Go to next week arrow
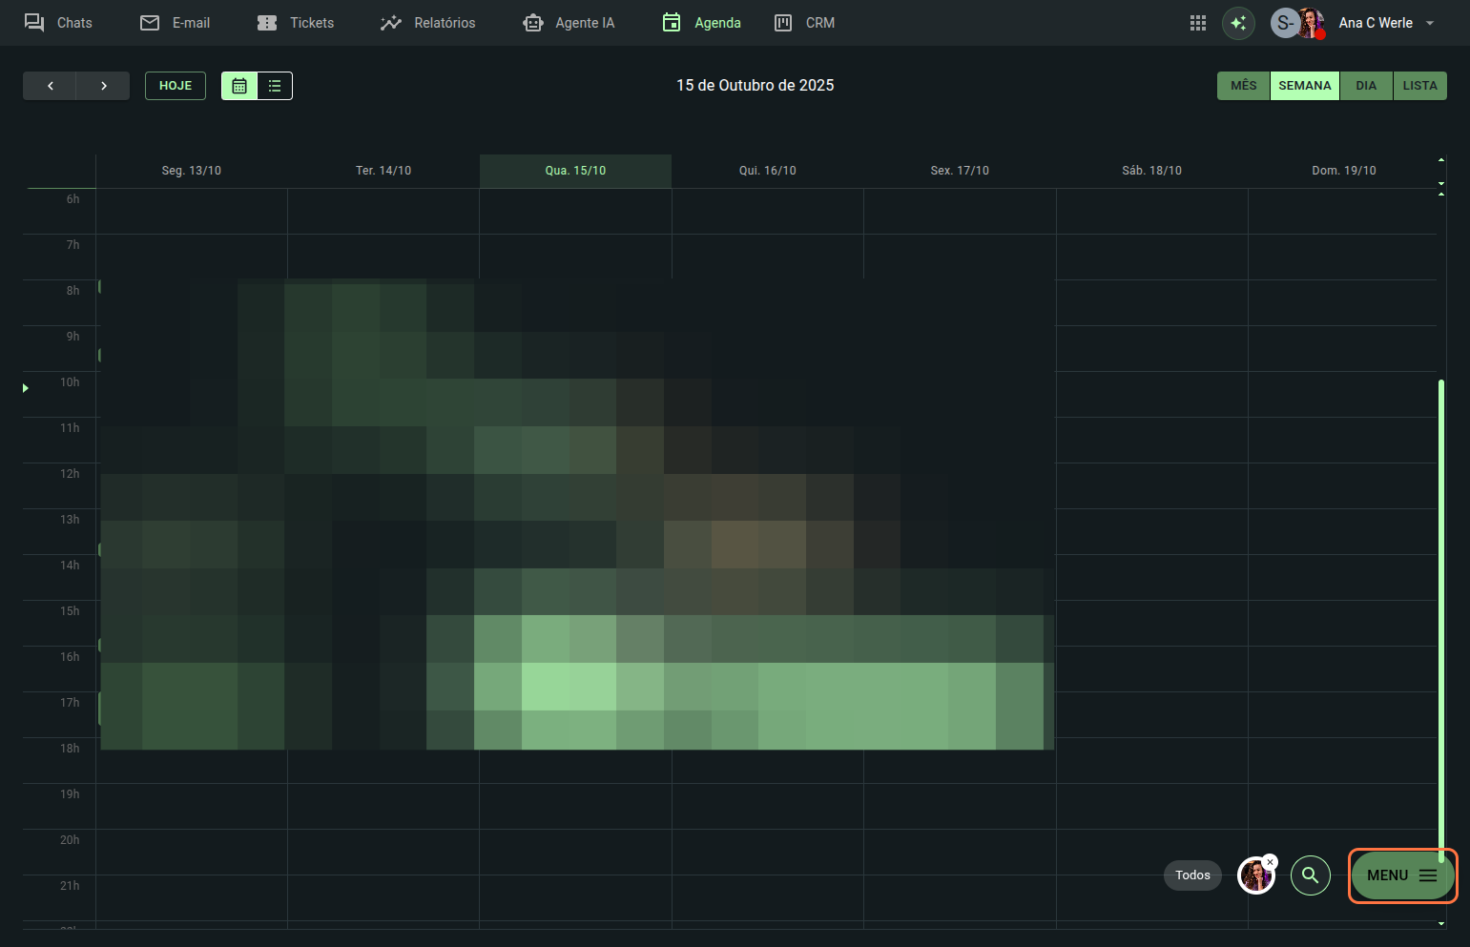Viewport: 1470px width, 947px height. pos(103,86)
